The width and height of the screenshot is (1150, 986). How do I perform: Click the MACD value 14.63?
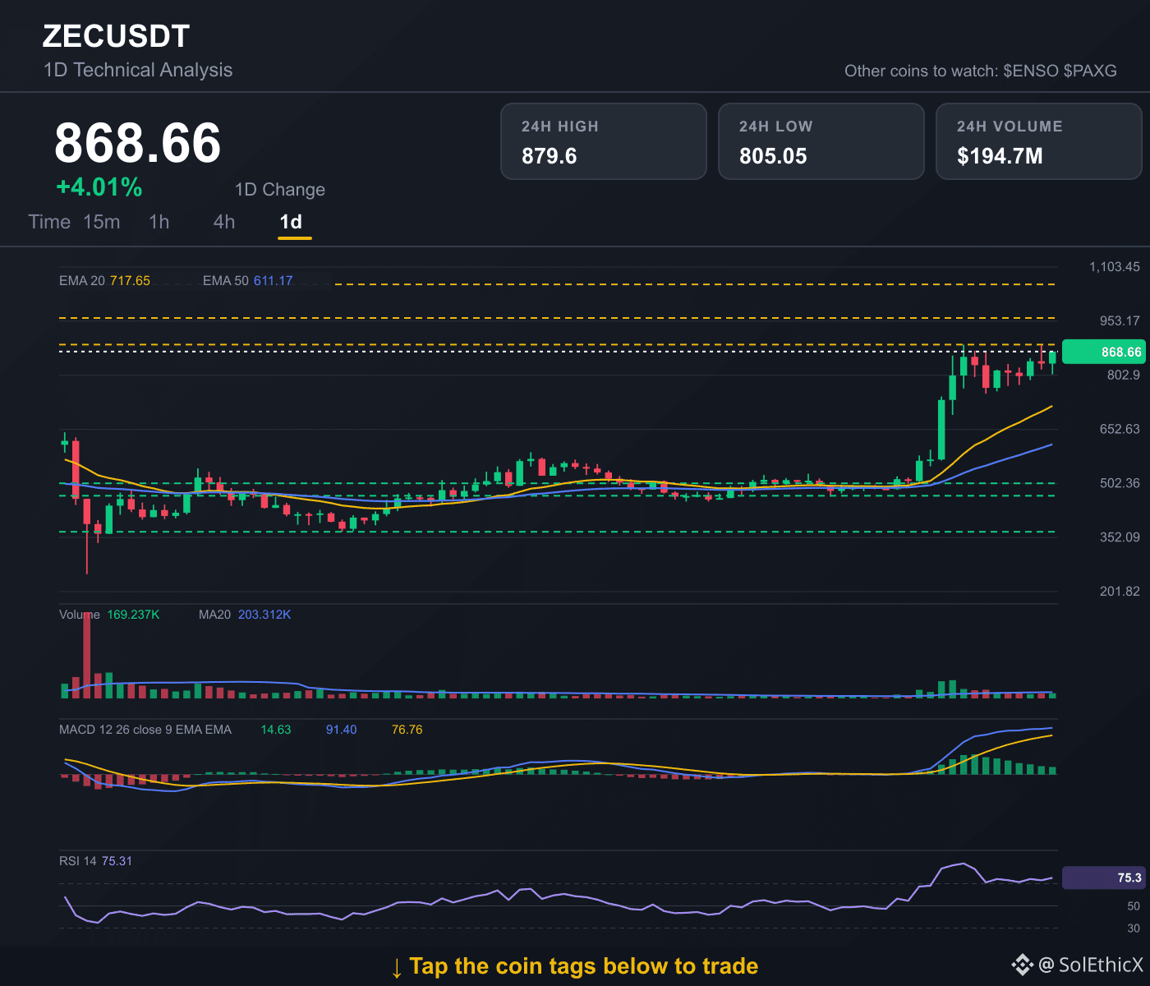click(276, 730)
